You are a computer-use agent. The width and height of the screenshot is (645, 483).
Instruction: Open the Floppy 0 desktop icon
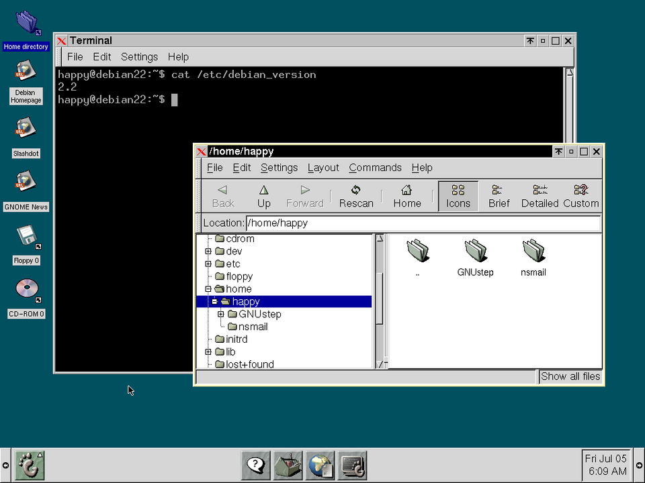tap(28, 237)
